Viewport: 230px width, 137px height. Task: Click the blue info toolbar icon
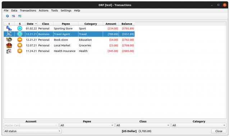coord(7,16)
